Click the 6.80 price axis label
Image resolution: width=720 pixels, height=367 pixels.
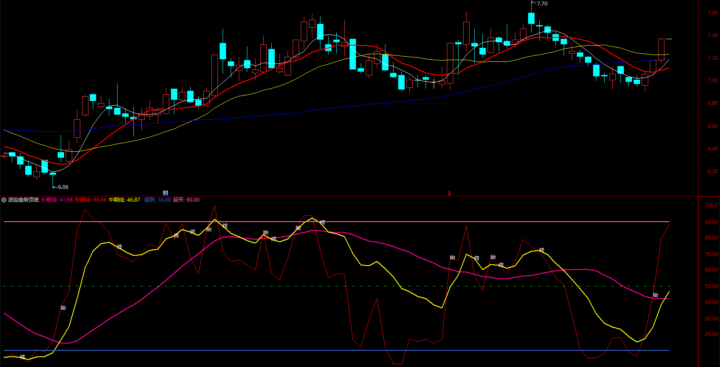[x=712, y=103]
